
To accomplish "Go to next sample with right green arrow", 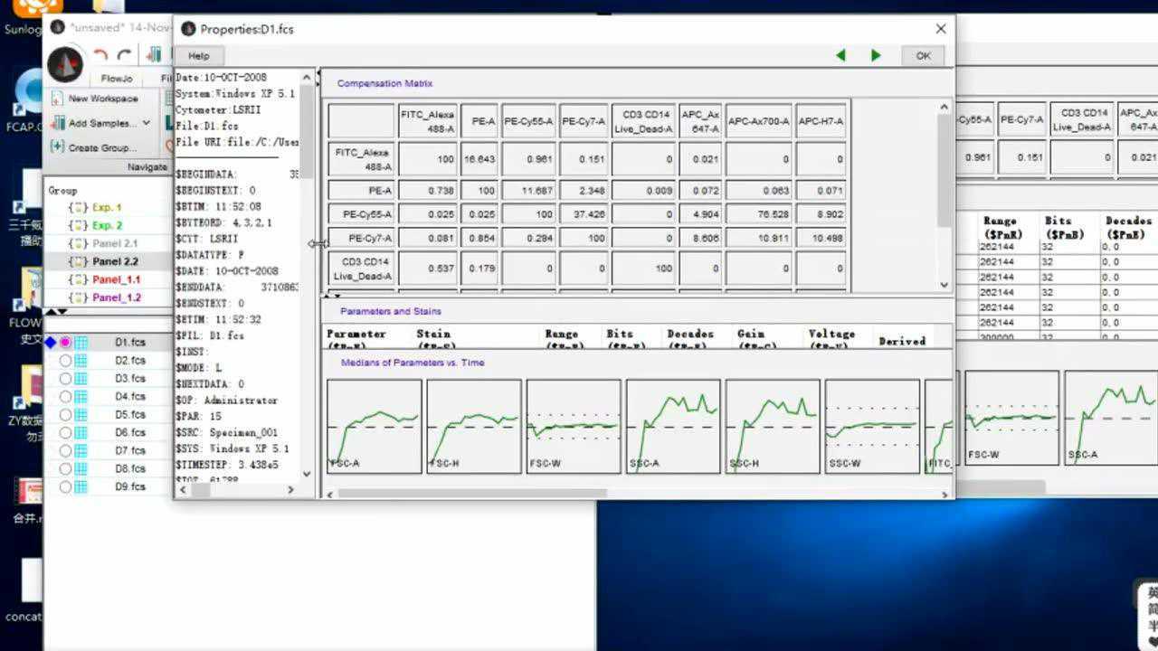I will 875,56.
